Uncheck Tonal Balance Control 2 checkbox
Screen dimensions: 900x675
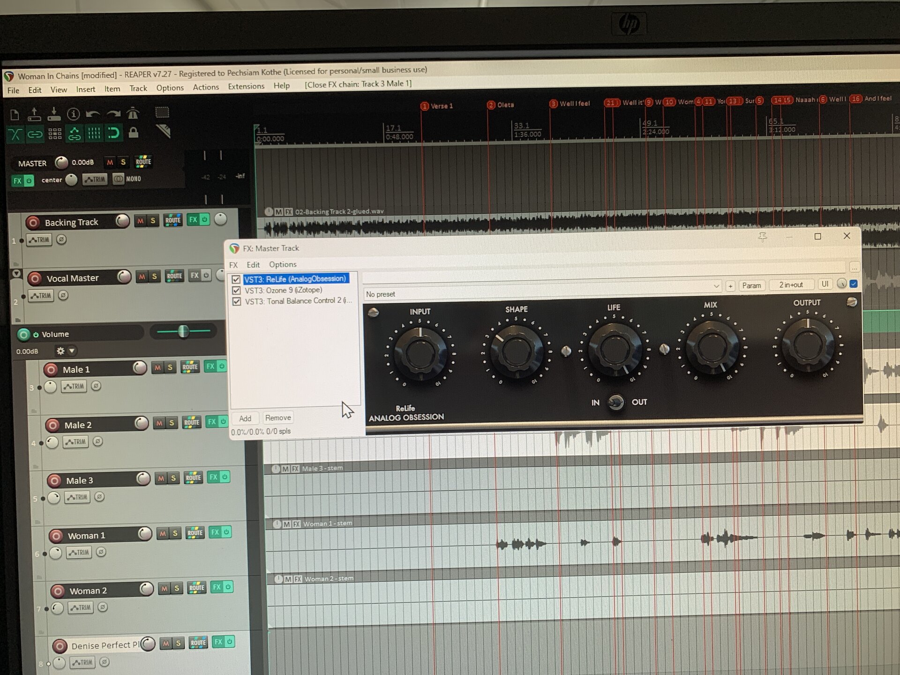coord(237,301)
